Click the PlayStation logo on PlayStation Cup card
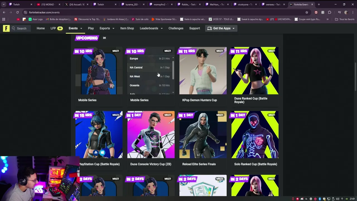 pyautogui.click(x=96, y=152)
